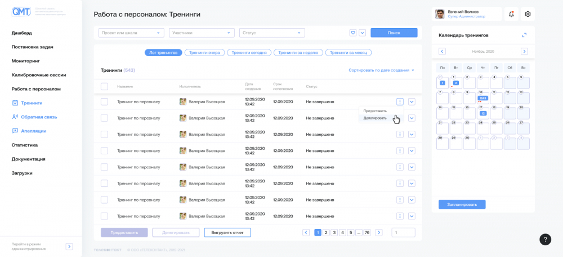Click the Обратная связь icon in the sidebar
This screenshot has width=563, height=257.
(x=15, y=117)
